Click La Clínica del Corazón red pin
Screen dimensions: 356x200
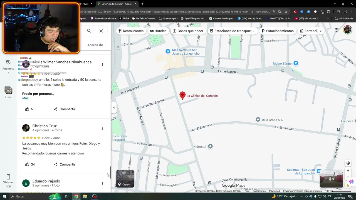coord(182,95)
